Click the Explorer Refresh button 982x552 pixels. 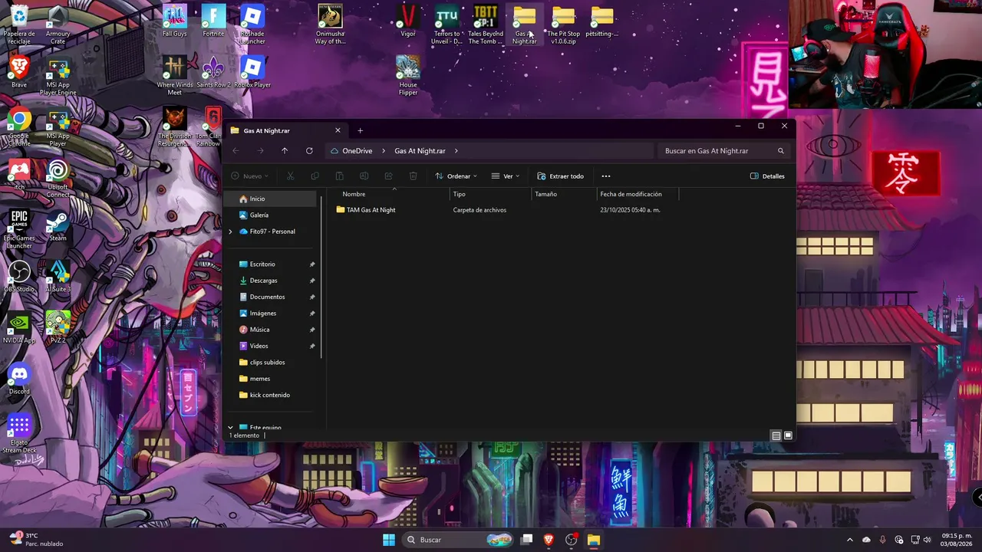point(309,151)
